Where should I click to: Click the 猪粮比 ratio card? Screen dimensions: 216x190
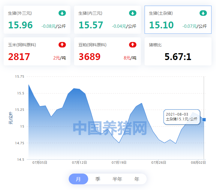click(x=178, y=51)
